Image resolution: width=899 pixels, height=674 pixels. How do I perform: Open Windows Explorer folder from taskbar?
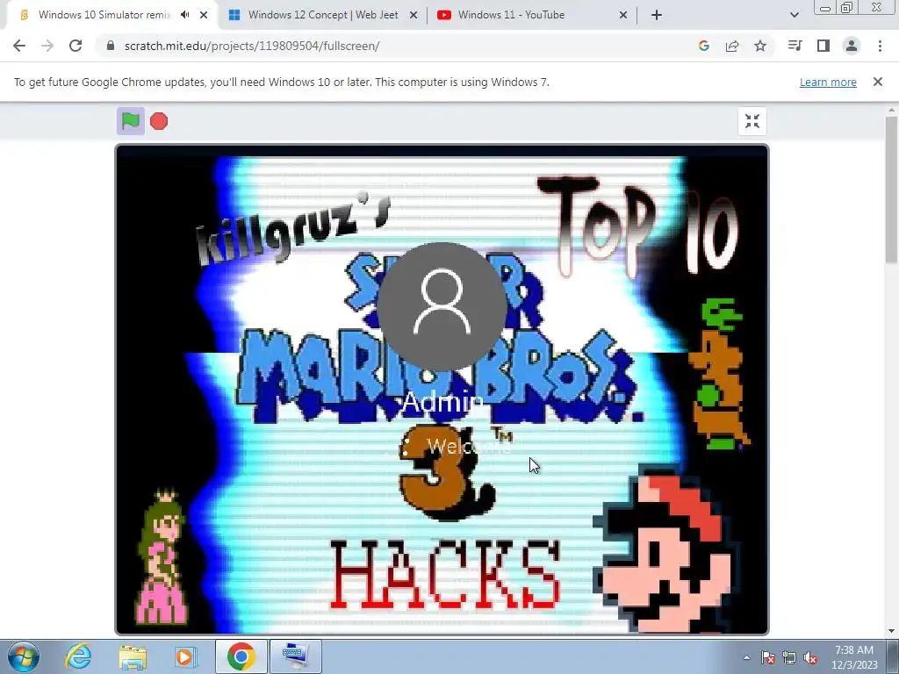(133, 656)
